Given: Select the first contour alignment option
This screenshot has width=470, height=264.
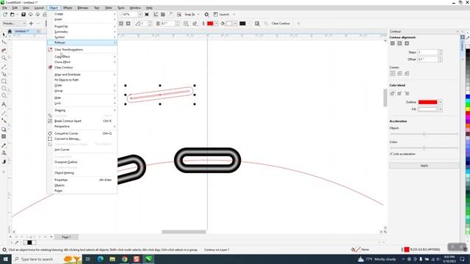Looking at the screenshot, I should tap(393, 43).
